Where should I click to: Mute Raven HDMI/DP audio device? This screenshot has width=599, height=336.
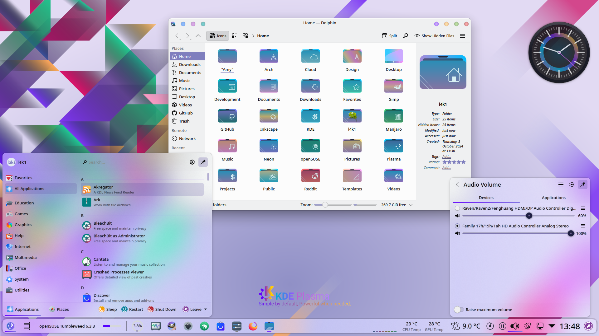457,216
